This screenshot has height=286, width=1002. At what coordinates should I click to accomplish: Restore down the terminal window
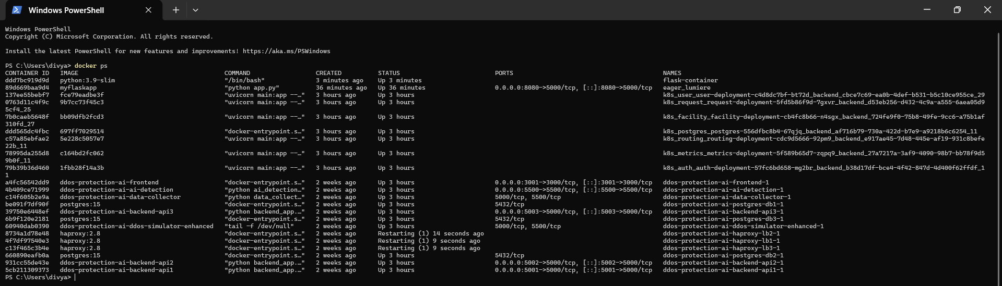pos(957,10)
